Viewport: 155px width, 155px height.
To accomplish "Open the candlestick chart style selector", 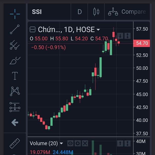I will tap(96, 12).
